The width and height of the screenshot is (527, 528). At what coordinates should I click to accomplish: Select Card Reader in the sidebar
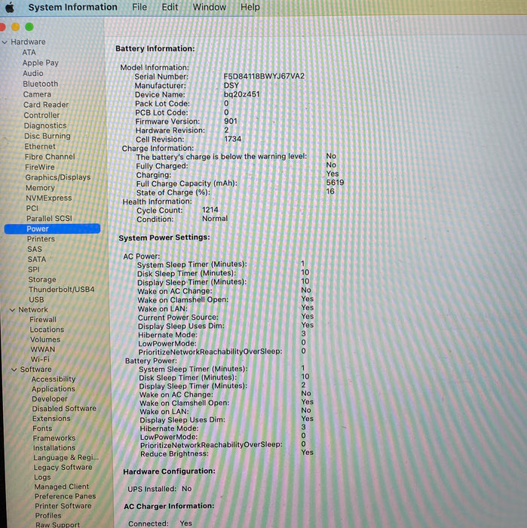click(46, 105)
